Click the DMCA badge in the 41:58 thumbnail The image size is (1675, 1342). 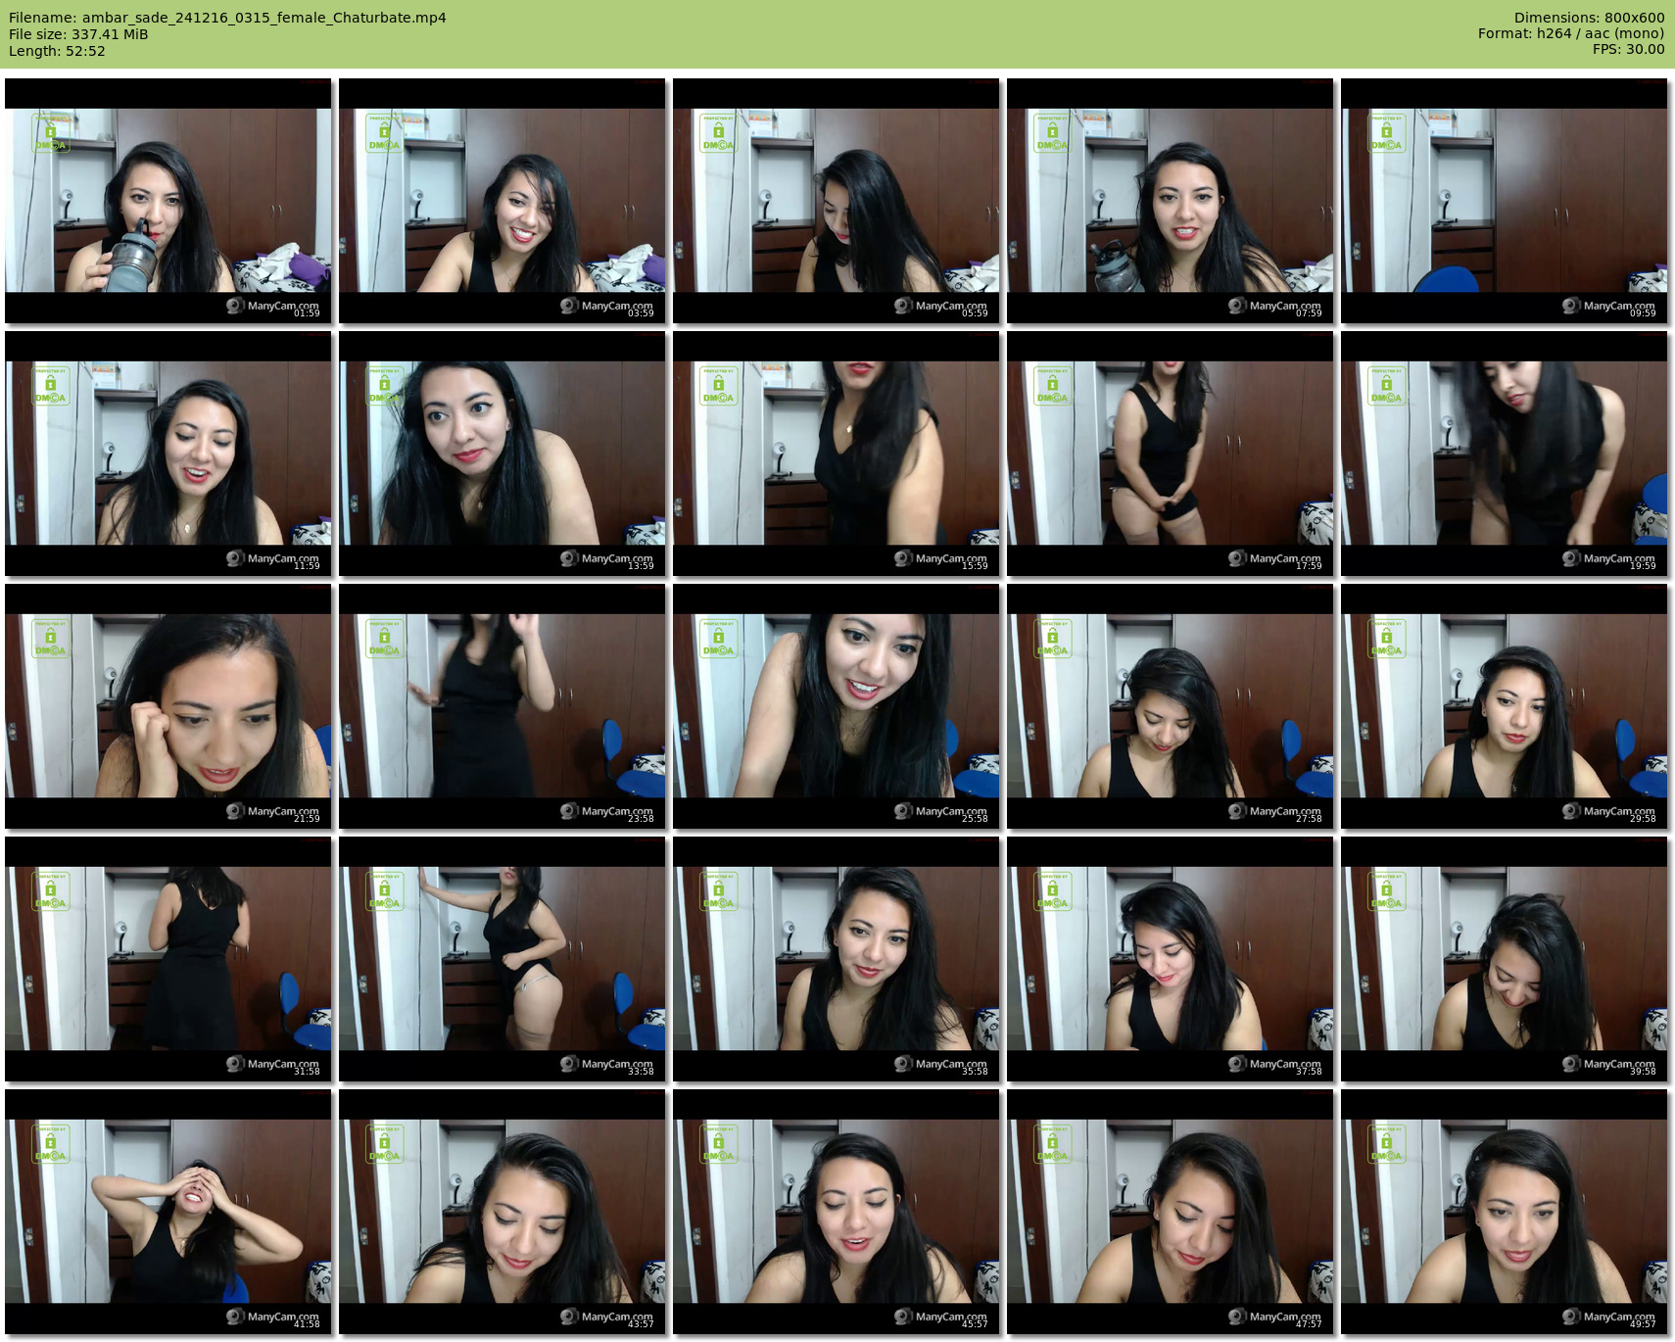50,1144
